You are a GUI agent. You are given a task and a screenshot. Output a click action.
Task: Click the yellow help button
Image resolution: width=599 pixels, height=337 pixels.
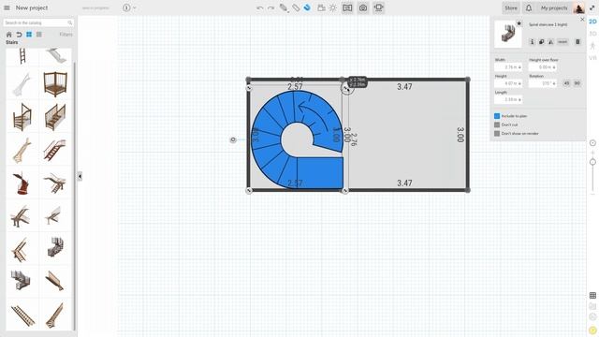pyautogui.click(x=592, y=330)
